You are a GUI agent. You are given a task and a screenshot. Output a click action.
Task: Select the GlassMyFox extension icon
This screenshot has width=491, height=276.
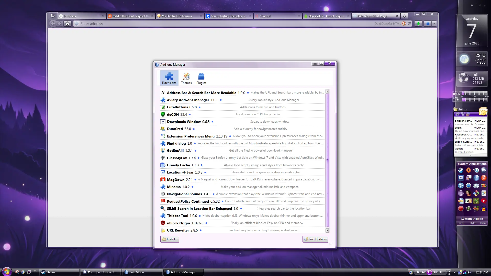(163, 158)
